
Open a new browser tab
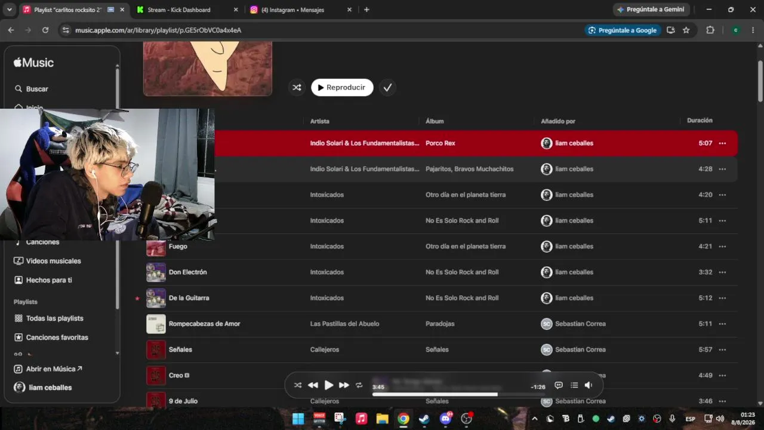[x=366, y=10]
